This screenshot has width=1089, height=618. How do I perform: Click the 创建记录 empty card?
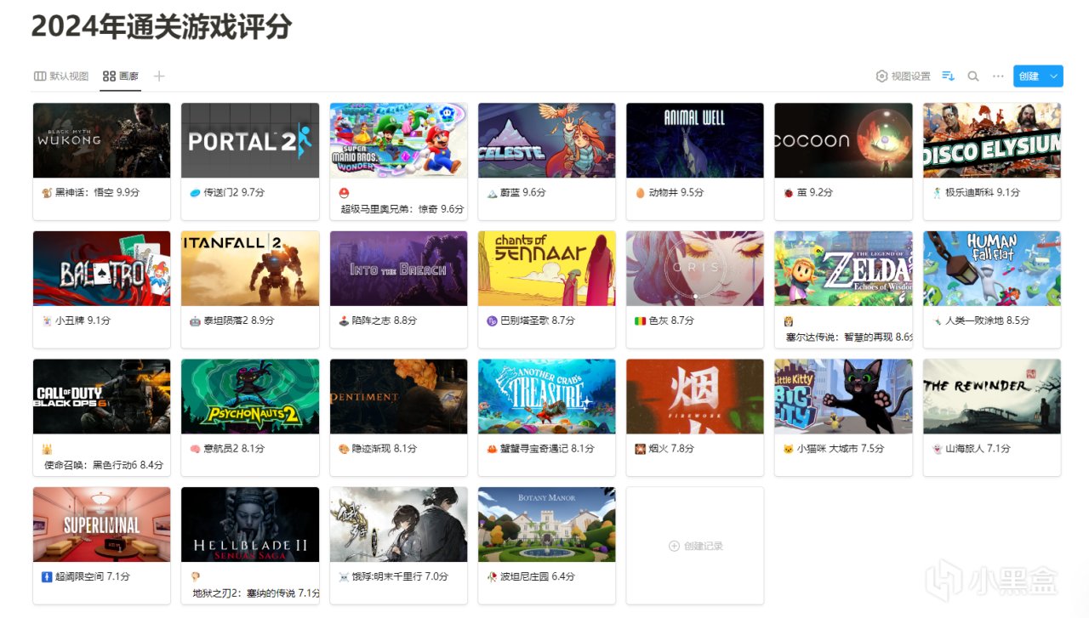click(x=695, y=546)
